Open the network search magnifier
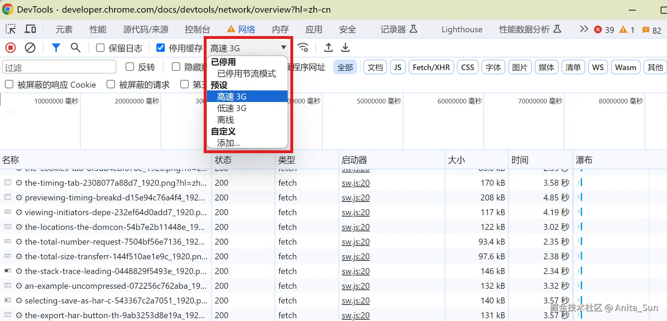The width and height of the screenshot is (667, 321). click(x=75, y=48)
